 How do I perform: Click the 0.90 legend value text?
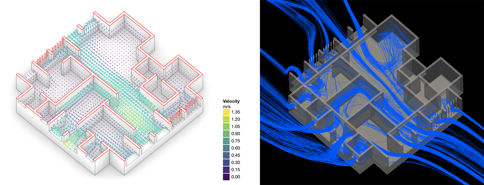coord(236,134)
